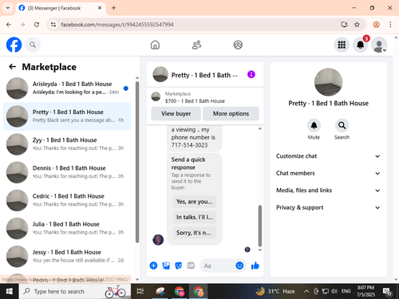The image size is (399, 299).
Task: Click the chat messages scrollbar thumb
Action: point(260,226)
